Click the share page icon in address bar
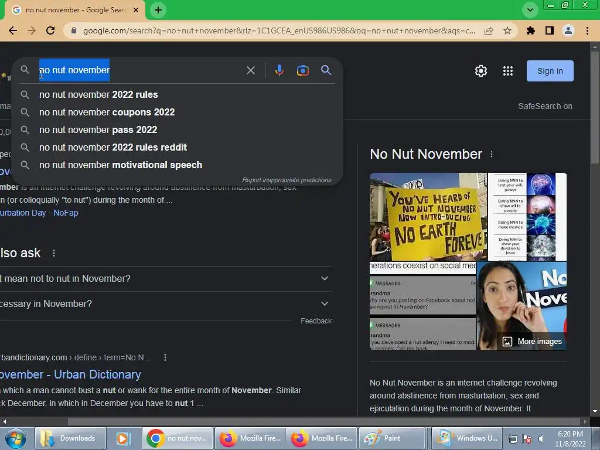This screenshot has width=600, height=450. [x=489, y=30]
